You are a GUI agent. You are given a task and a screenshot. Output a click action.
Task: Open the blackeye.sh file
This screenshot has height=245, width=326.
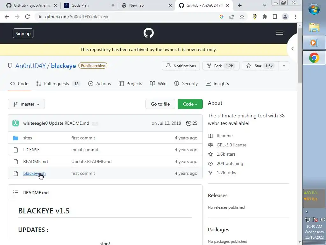[x=34, y=173]
